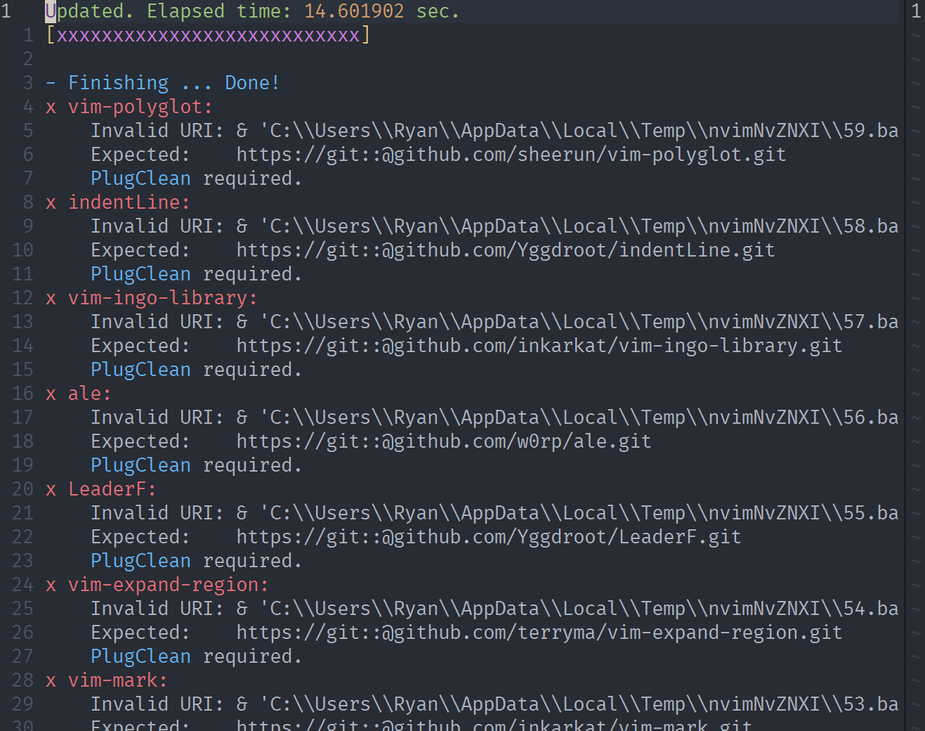Open the Yggdroot/indentLine GitHub URL
925x731 pixels.
click(x=505, y=250)
